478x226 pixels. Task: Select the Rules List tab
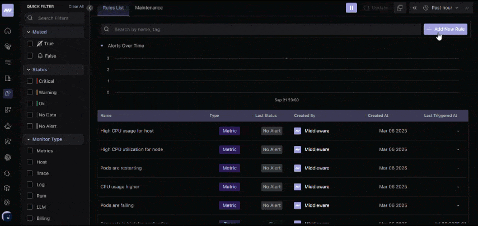click(x=114, y=8)
